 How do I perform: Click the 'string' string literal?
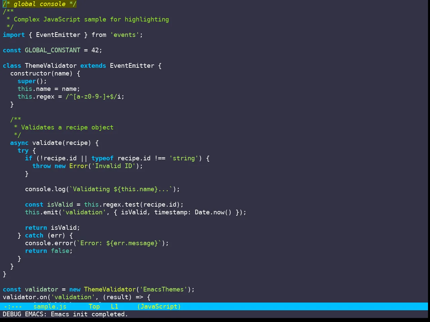click(x=184, y=158)
